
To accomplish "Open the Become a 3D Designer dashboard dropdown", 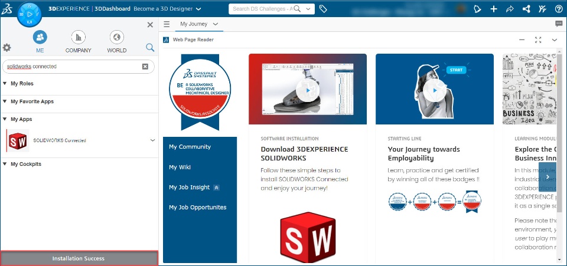I will (x=198, y=9).
